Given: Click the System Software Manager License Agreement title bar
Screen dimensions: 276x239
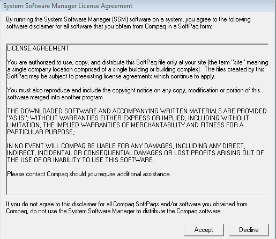Looking at the screenshot, I should 138,6.
